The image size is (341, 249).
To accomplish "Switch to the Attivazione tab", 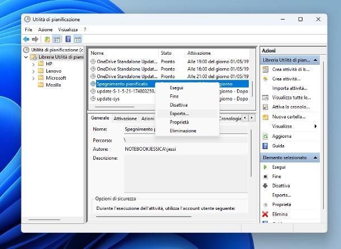I will coord(125,118).
